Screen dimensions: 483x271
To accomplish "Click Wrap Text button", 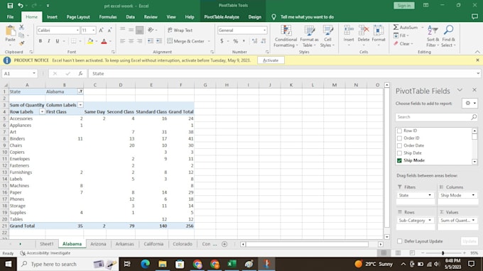I will [x=180, y=30].
